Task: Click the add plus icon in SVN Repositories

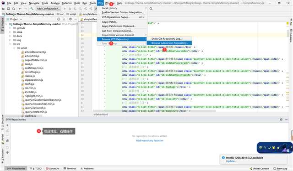Action: (7, 125)
